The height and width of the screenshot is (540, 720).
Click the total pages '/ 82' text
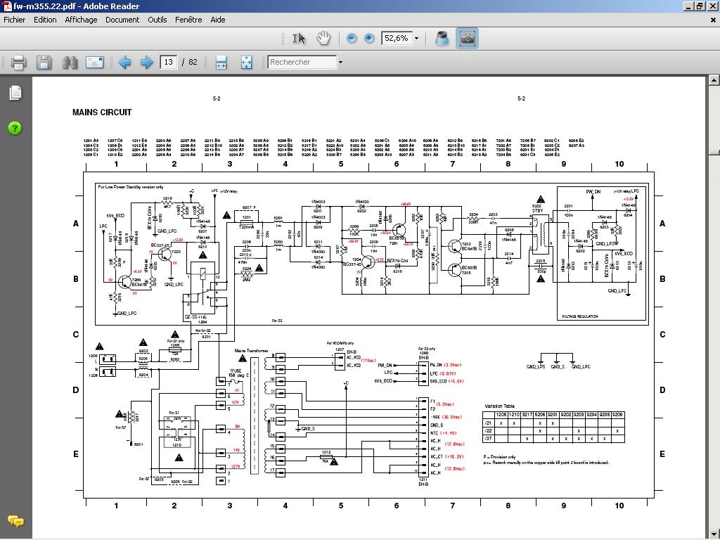190,62
